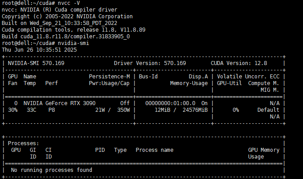Click the total memory value '24576MiB'
This screenshot has height=179, width=303.
click(x=195, y=110)
